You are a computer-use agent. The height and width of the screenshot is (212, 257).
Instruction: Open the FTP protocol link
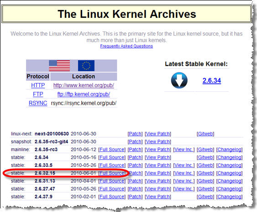tap(38, 94)
